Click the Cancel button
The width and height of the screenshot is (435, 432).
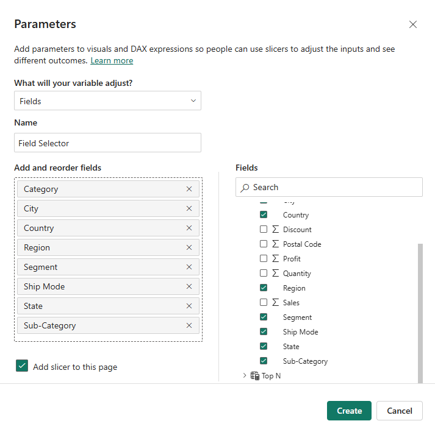pyautogui.click(x=400, y=411)
